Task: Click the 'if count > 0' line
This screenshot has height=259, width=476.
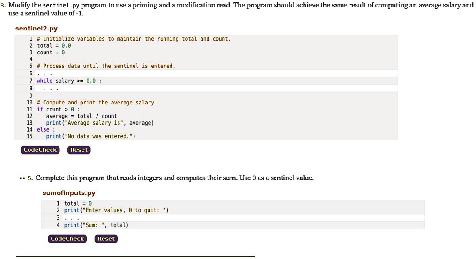Action: pos(58,109)
